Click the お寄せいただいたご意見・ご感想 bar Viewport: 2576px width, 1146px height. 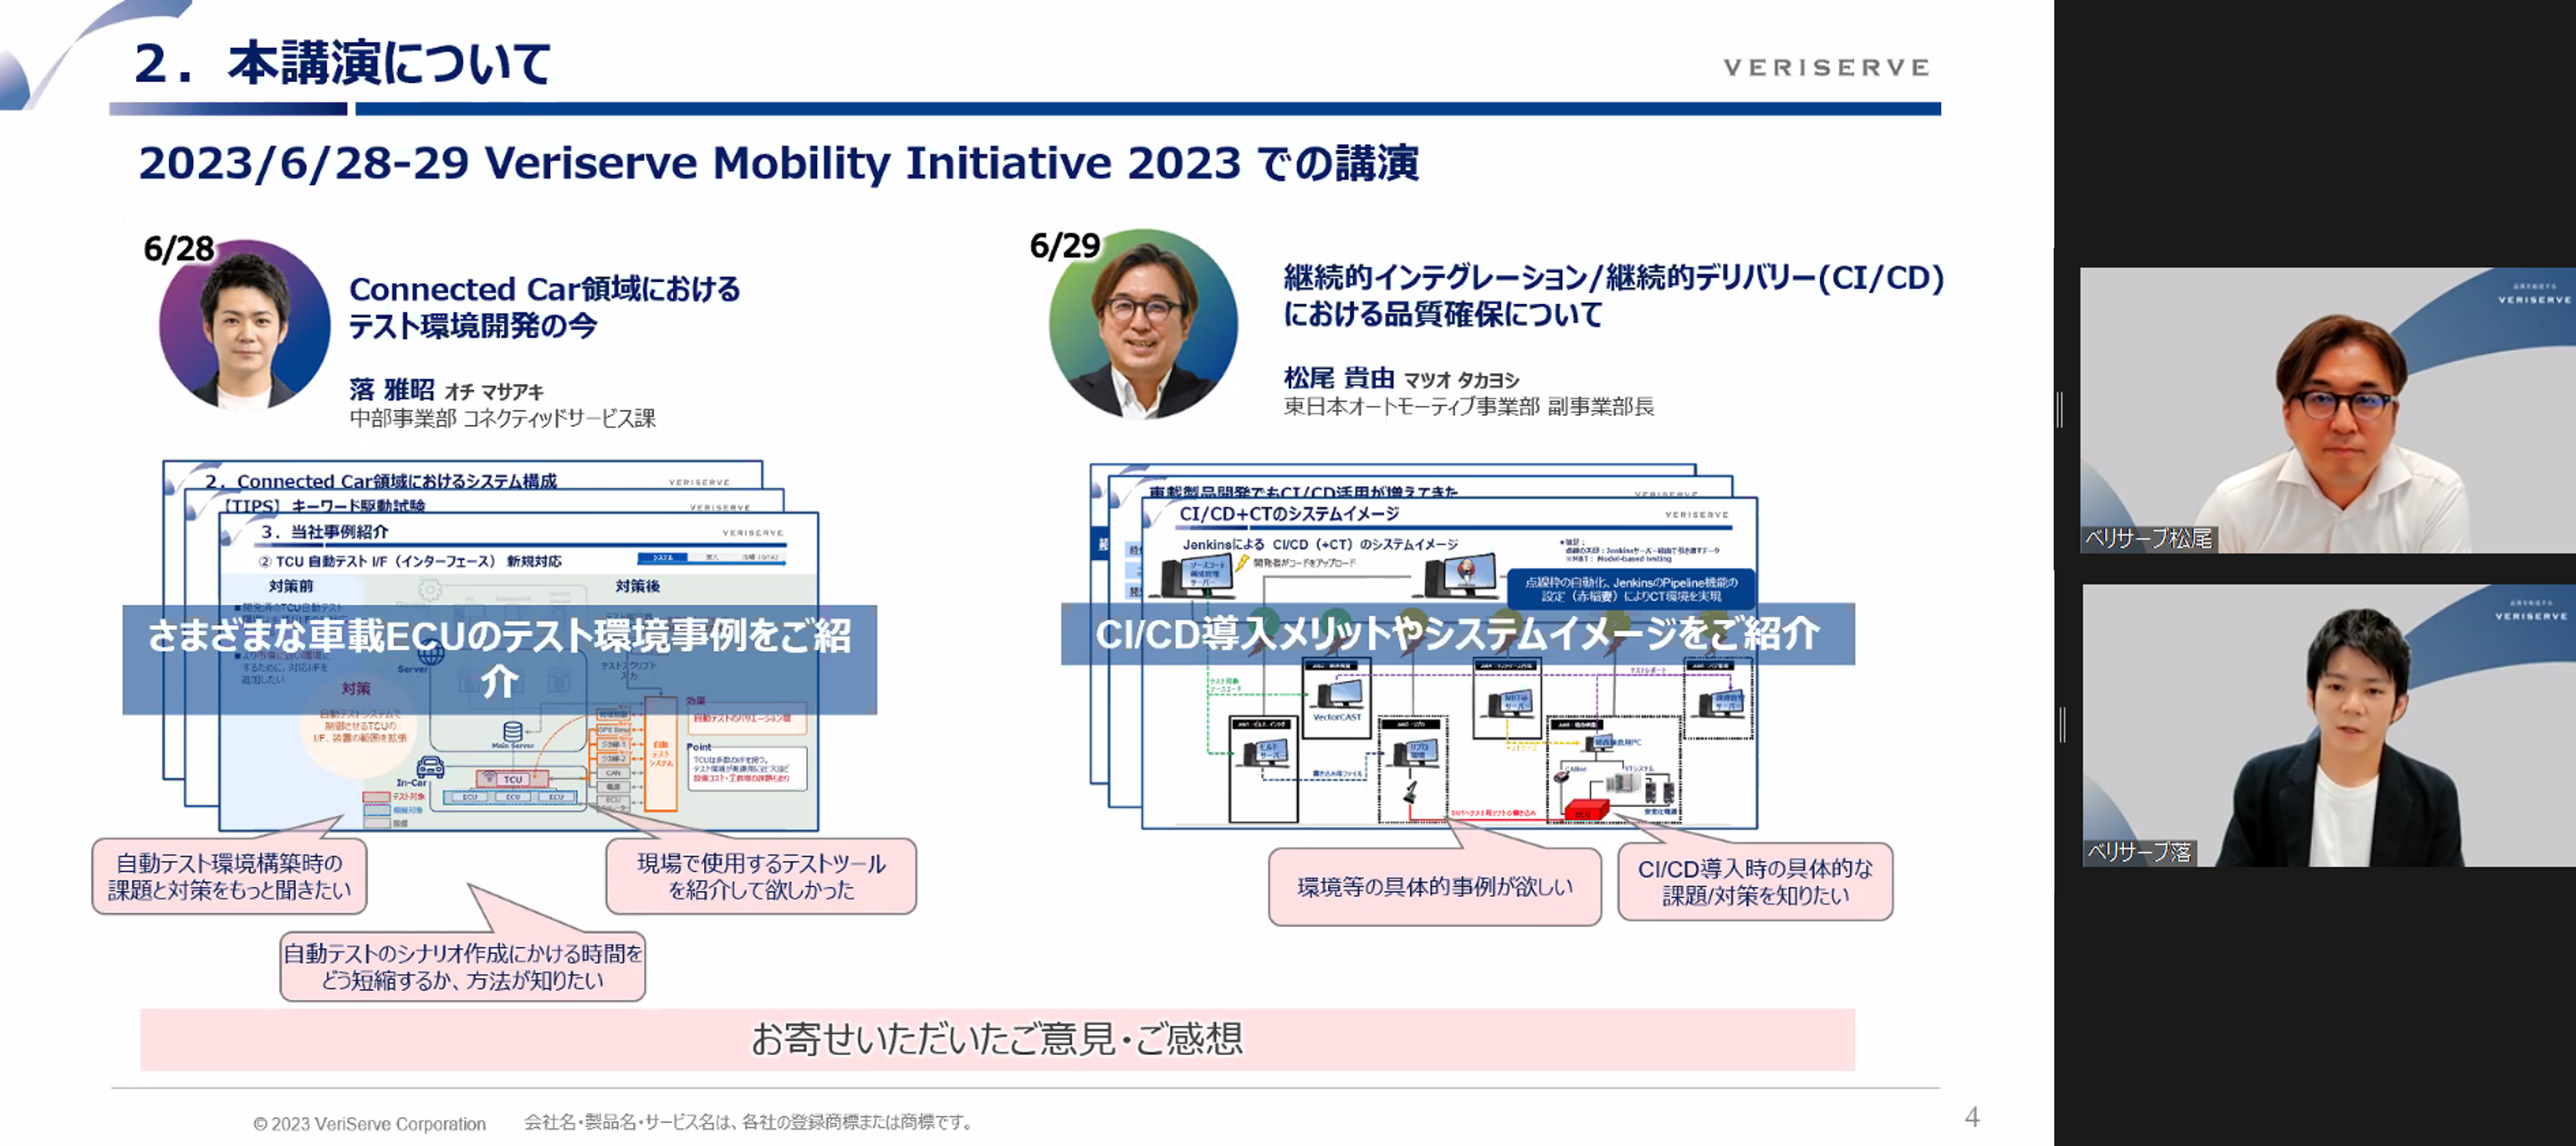[x=997, y=1039]
